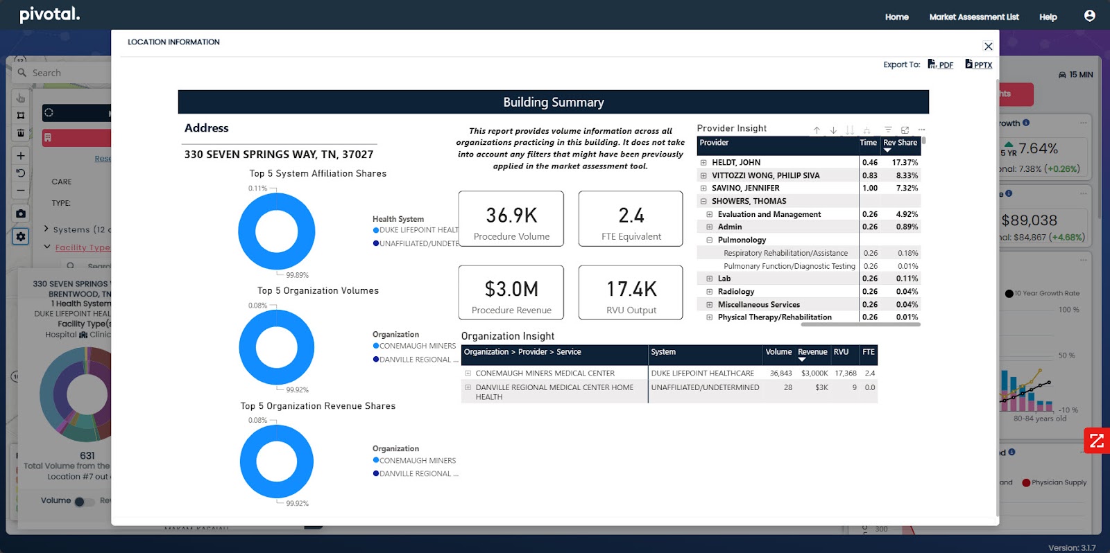The image size is (1110, 553).
Task: Select the rectangle selection map tool
Action: click(x=21, y=115)
